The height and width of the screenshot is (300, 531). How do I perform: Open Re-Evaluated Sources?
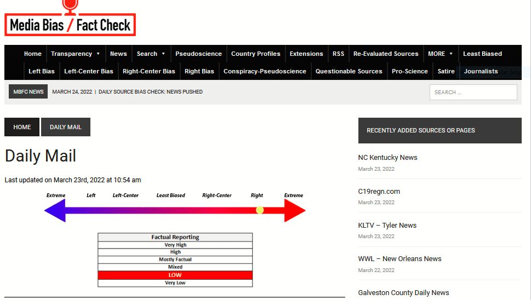386,54
